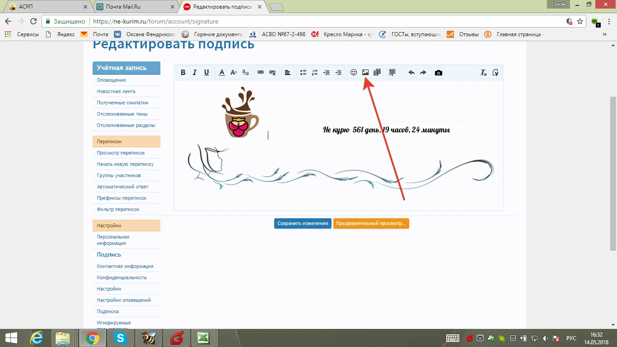Open the text alignment dropdown
Image resolution: width=617 pixels, height=347 pixels.
pos(287,73)
